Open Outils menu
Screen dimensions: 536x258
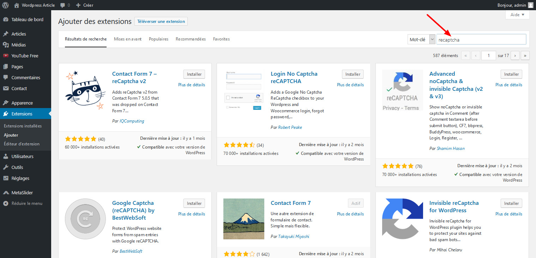25,167
